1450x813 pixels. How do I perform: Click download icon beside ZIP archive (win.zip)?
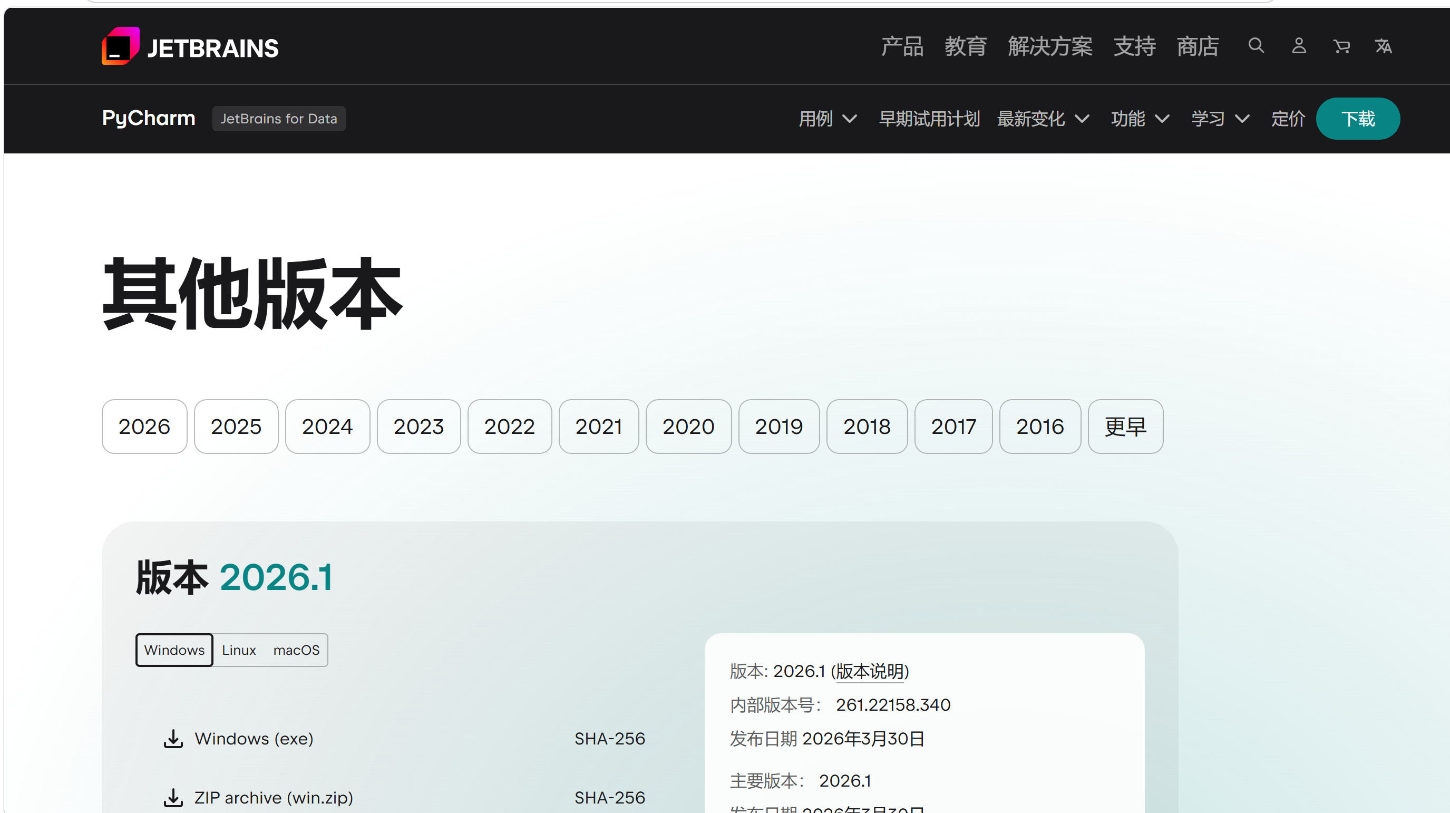pyautogui.click(x=173, y=797)
